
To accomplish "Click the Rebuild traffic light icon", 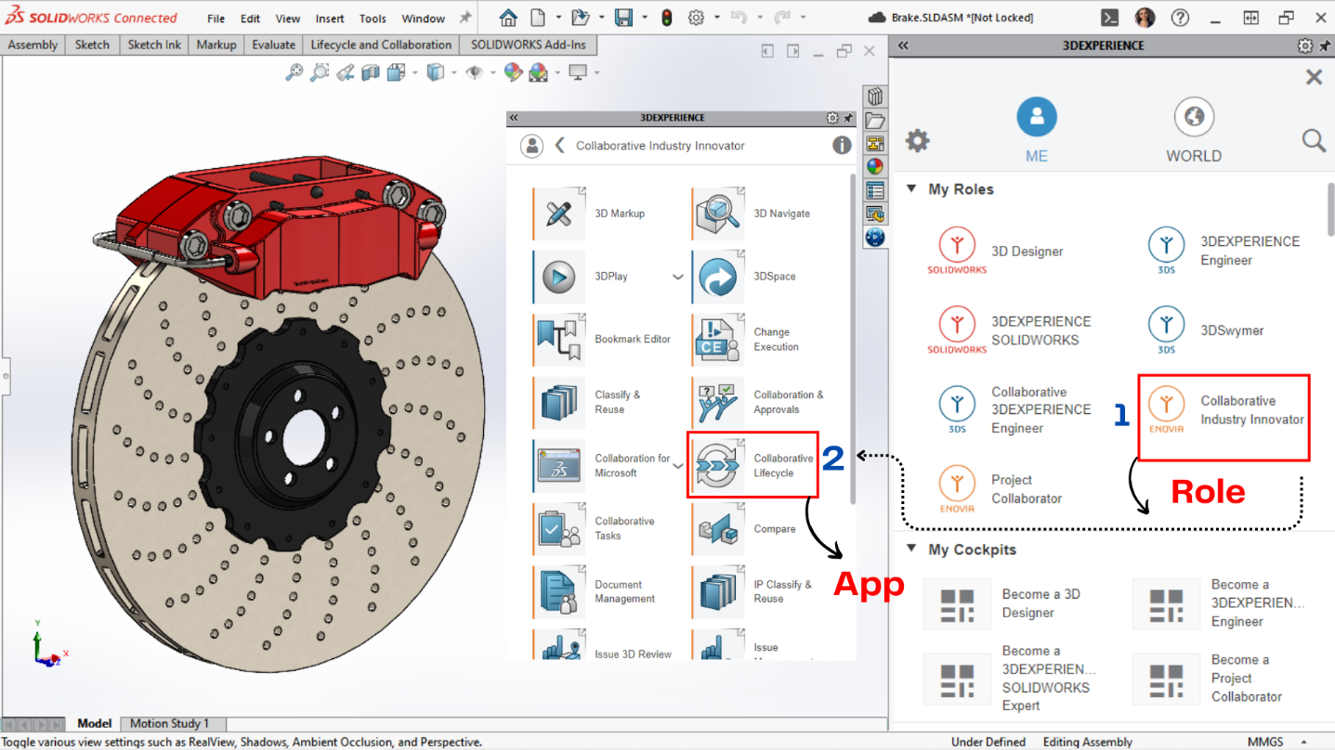I will pyautogui.click(x=666, y=18).
